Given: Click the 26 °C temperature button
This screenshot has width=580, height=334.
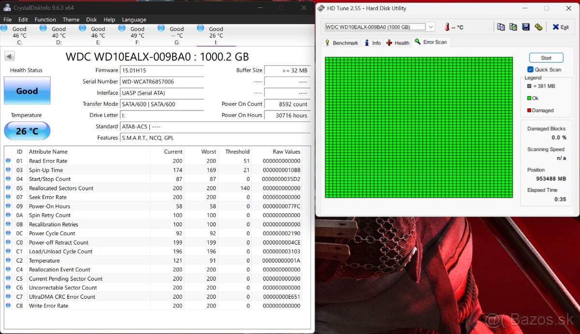Looking at the screenshot, I should [x=27, y=131].
